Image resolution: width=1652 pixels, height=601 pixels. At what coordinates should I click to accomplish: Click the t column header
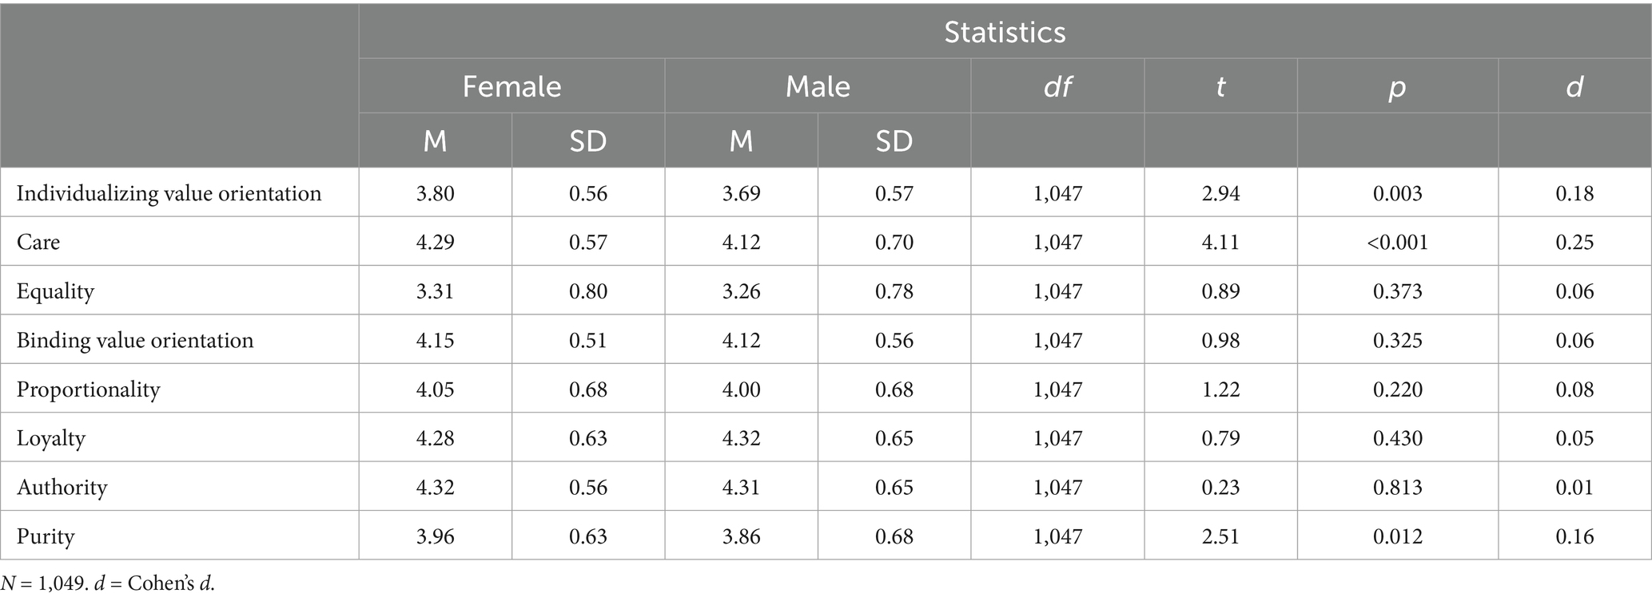click(1220, 86)
